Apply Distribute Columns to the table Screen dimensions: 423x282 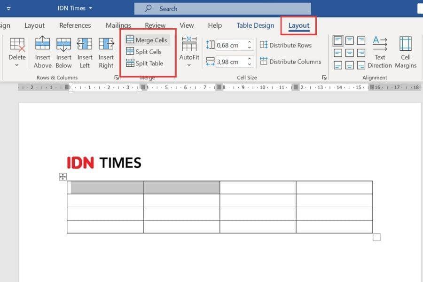coord(291,62)
